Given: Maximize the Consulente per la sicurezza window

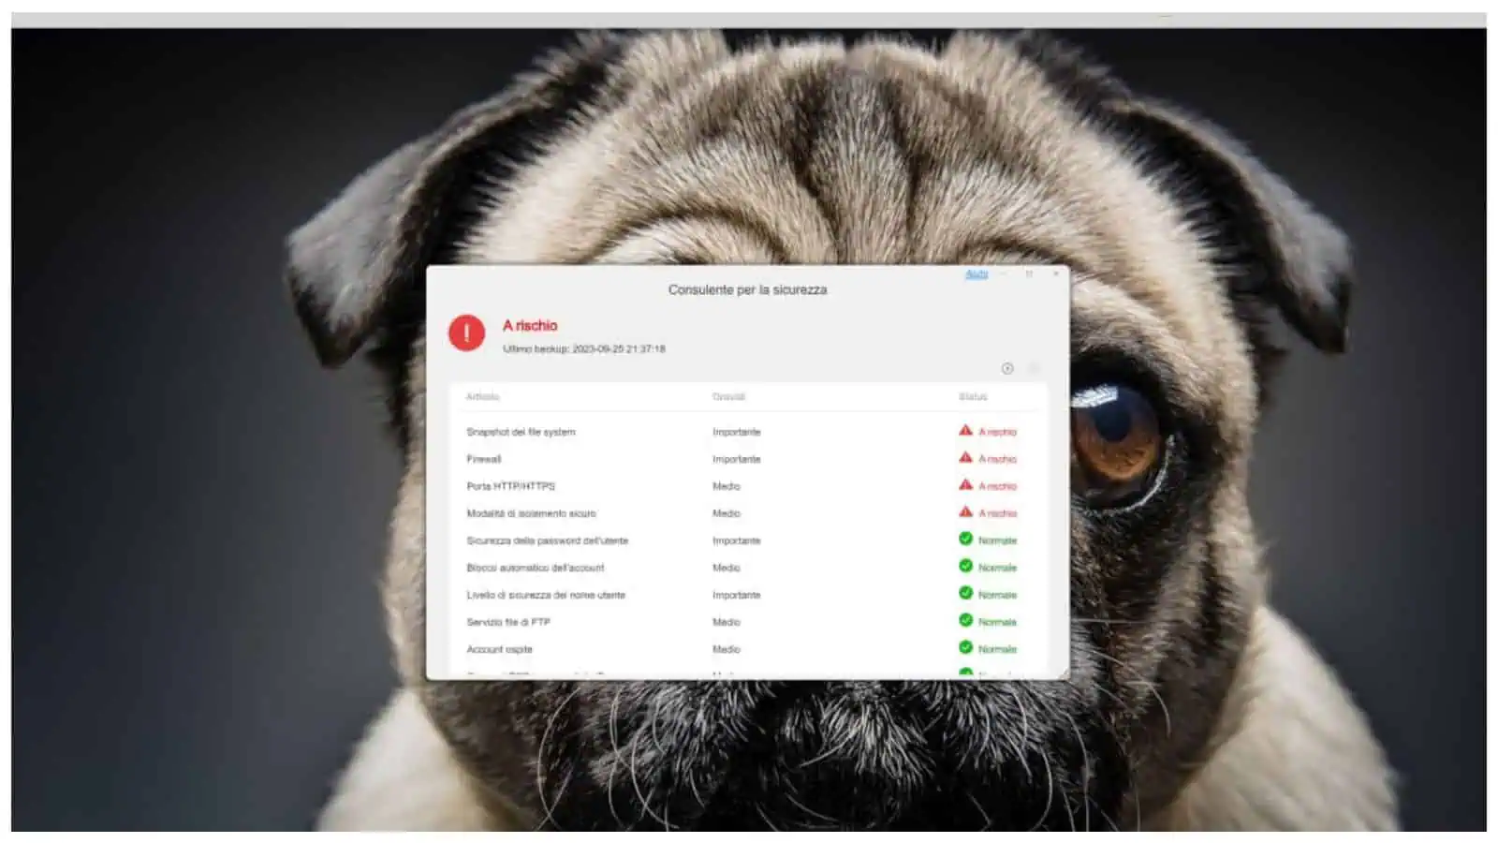Looking at the screenshot, I should (x=1029, y=274).
